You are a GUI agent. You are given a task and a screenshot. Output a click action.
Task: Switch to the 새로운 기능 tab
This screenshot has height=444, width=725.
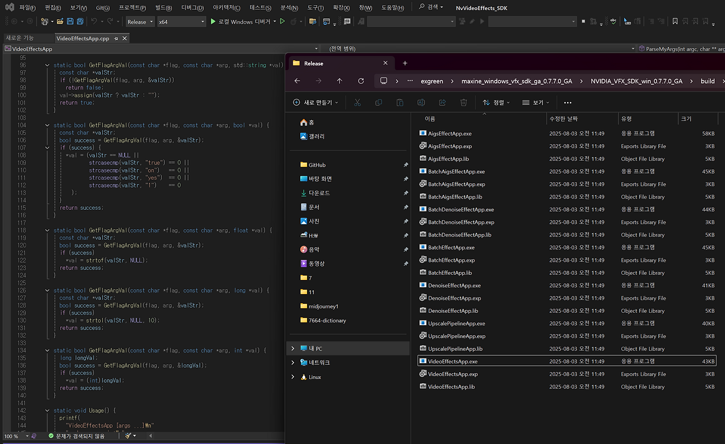click(x=20, y=38)
